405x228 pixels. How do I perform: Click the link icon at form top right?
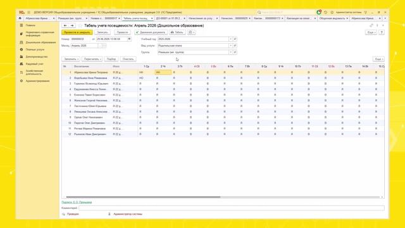(x=371, y=25)
